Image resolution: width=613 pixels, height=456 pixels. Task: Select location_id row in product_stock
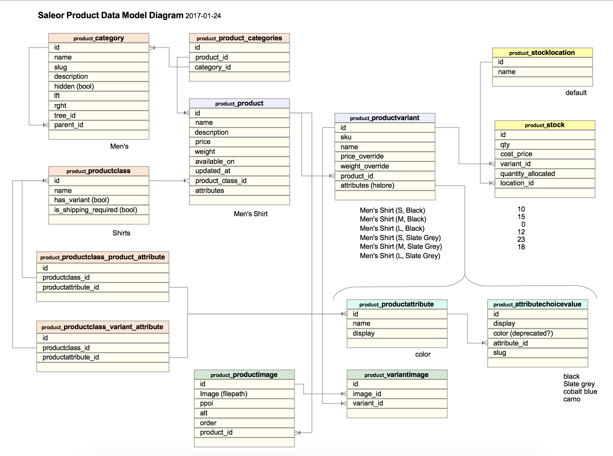[x=544, y=183]
